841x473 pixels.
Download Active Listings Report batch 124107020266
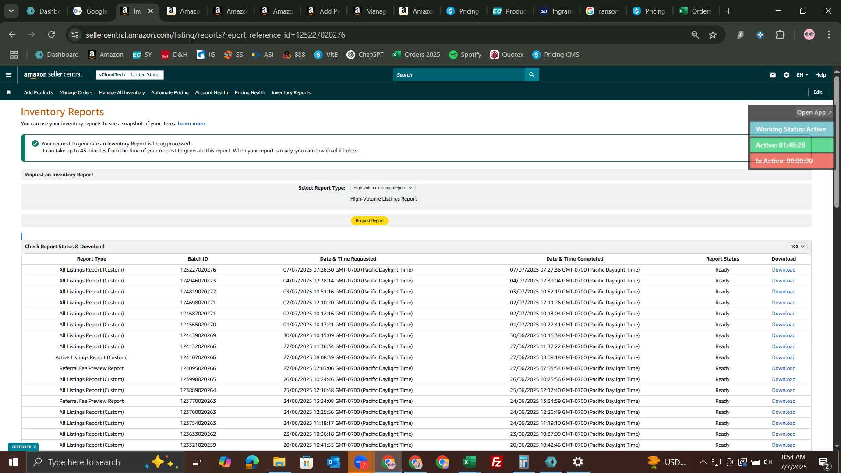784,357
